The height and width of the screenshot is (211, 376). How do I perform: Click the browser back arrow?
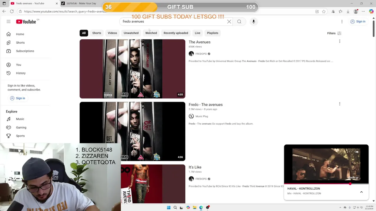pos(4,11)
